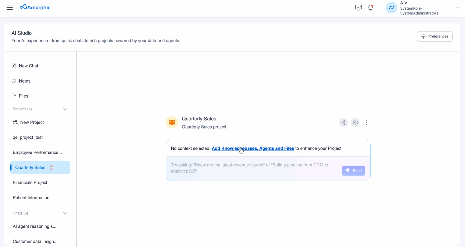The height and width of the screenshot is (247, 465).
Task: Select the Financials Project entry
Action: (x=30, y=182)
